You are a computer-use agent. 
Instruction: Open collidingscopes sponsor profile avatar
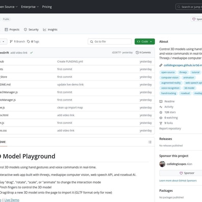click(x=162, y=164)
